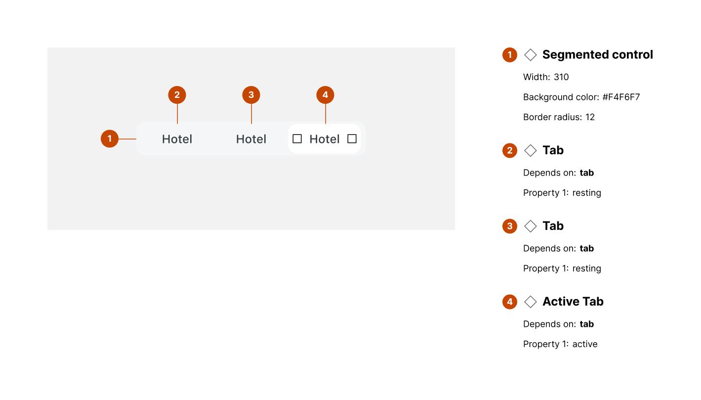Click the Active Tab heading

pos(573,302)
